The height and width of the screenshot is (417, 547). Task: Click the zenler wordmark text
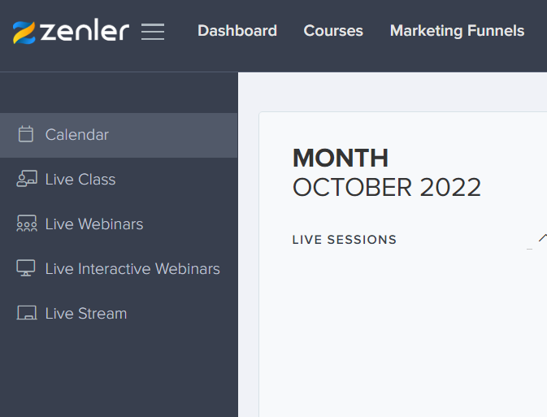click(85, 31)
